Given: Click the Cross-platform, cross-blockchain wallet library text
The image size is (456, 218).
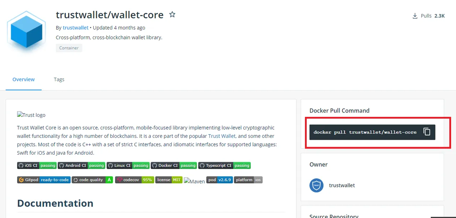Looking at the screenshot, I should 109,37.
